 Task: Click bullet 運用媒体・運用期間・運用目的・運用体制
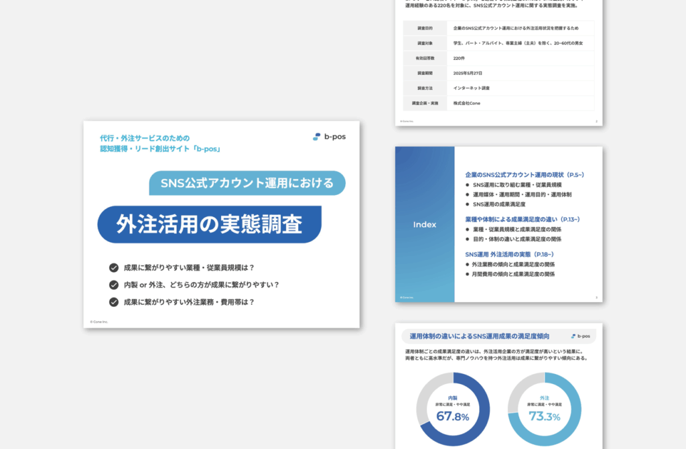[x=522, y=195]
